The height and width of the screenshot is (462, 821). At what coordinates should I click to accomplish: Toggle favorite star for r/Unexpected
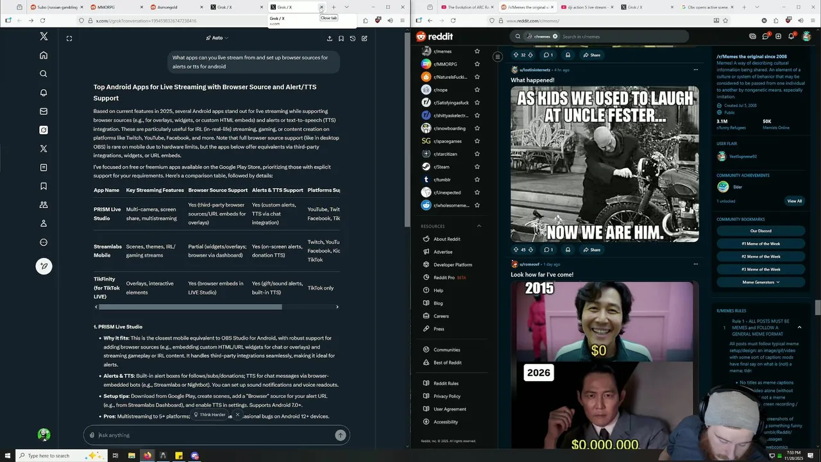click(x=477, y=193)
